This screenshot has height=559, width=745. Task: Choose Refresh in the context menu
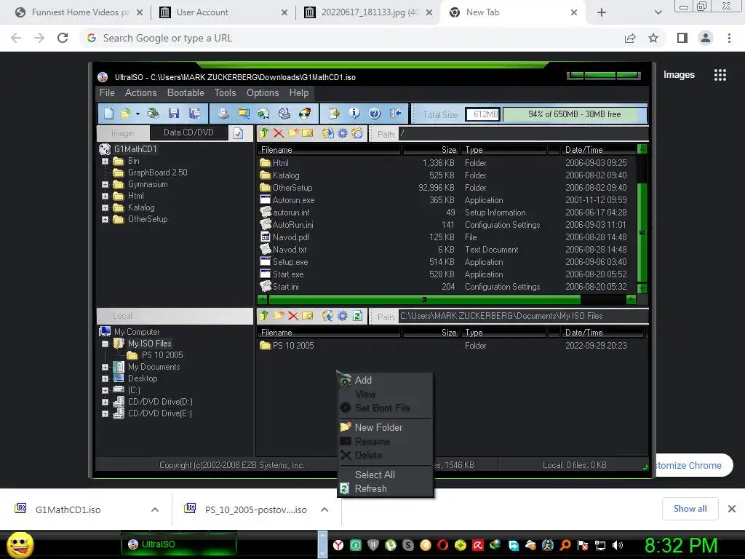click(x=386, y=488)
